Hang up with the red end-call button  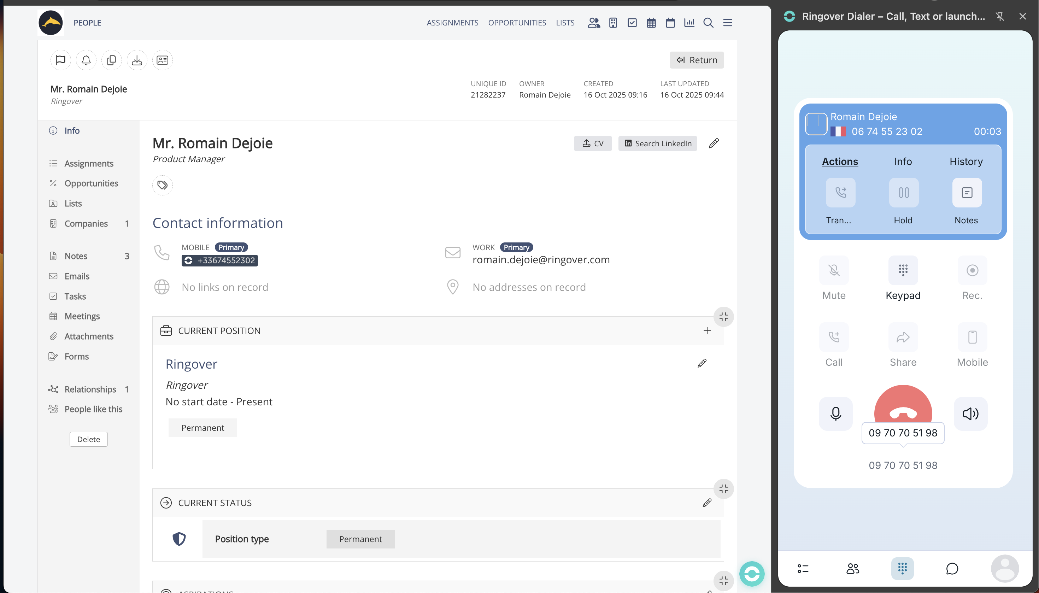coord(903,407)
